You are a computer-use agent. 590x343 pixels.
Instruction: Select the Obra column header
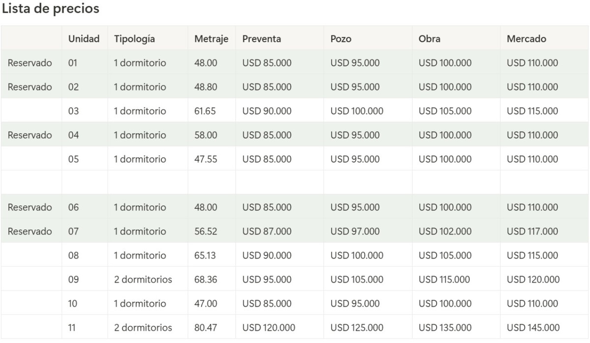[429, 39]
